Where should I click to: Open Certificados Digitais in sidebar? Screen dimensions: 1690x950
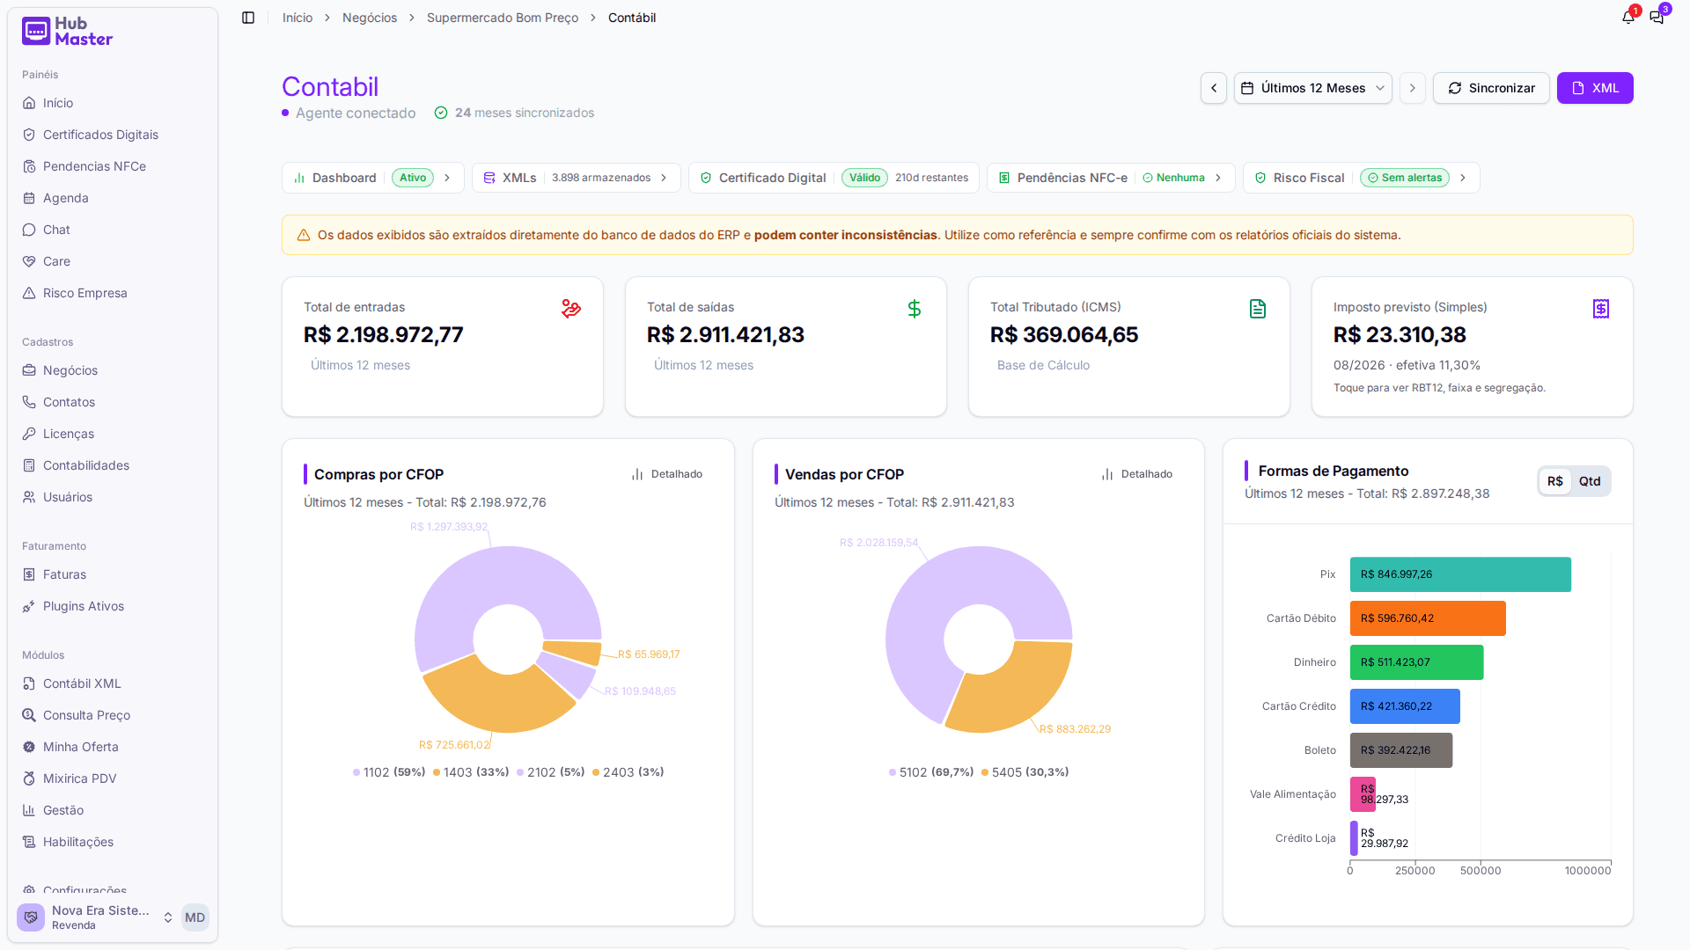point(112,135)
